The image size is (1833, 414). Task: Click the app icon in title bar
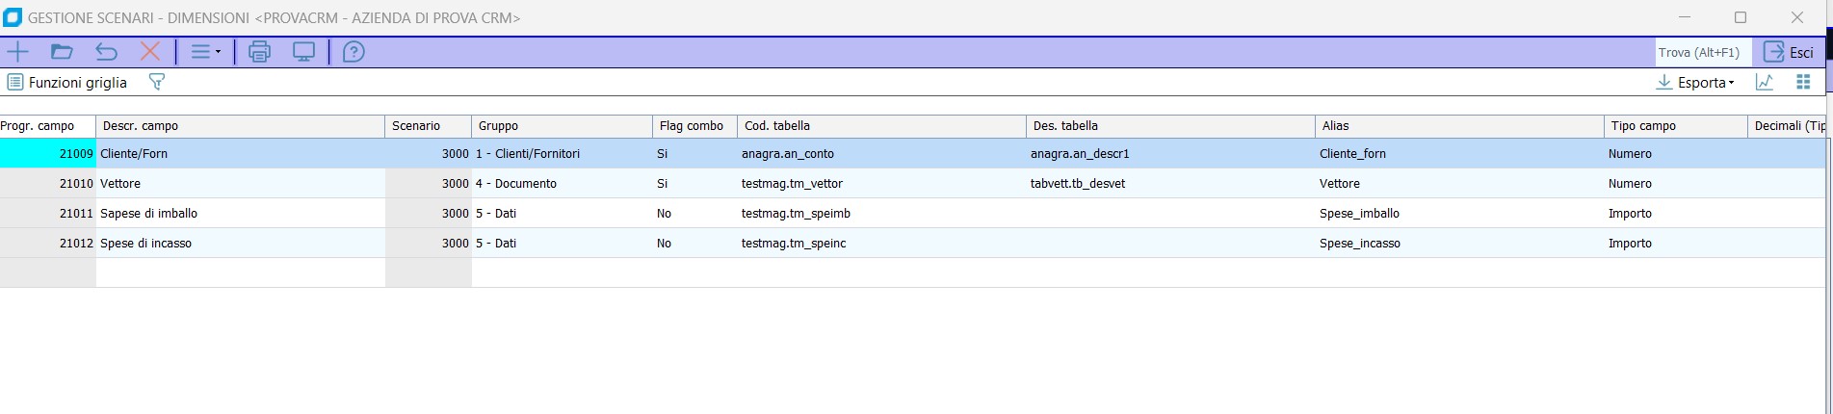coord(13,17)
